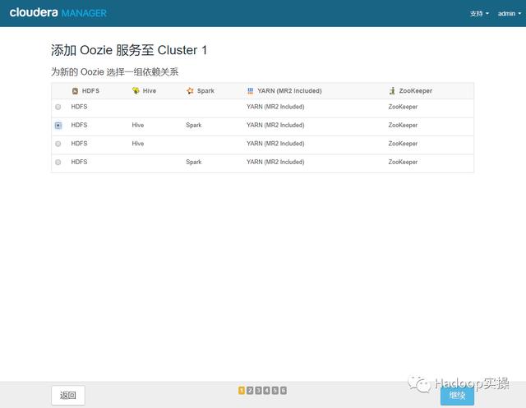Click the 为新的 Oozie 选择一组依赖关系 subtitle
This screenshot has height=408, width=526.
[115, 71]
